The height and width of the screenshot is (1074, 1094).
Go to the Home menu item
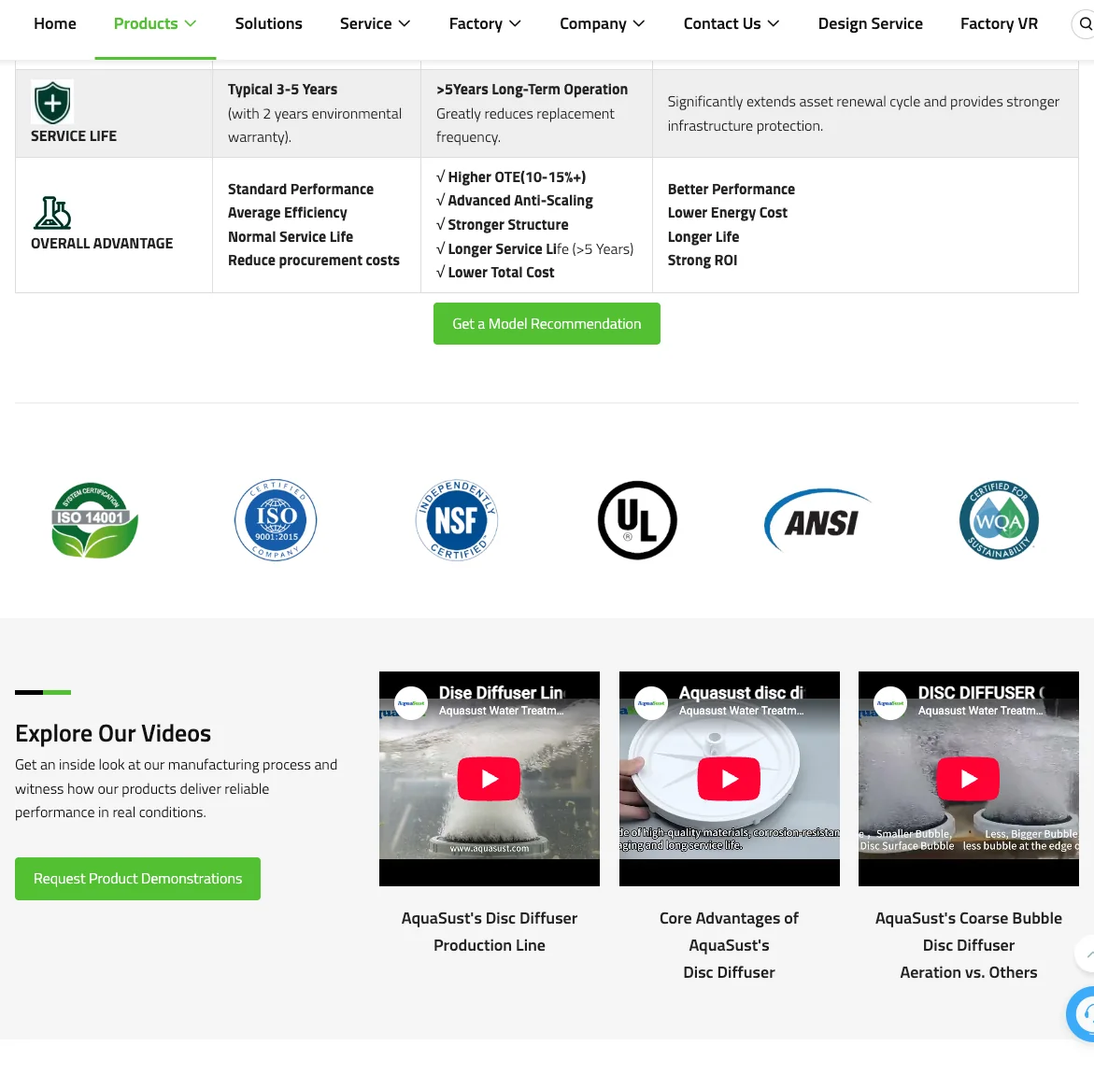pyautogui.click(x=55, y=23)
